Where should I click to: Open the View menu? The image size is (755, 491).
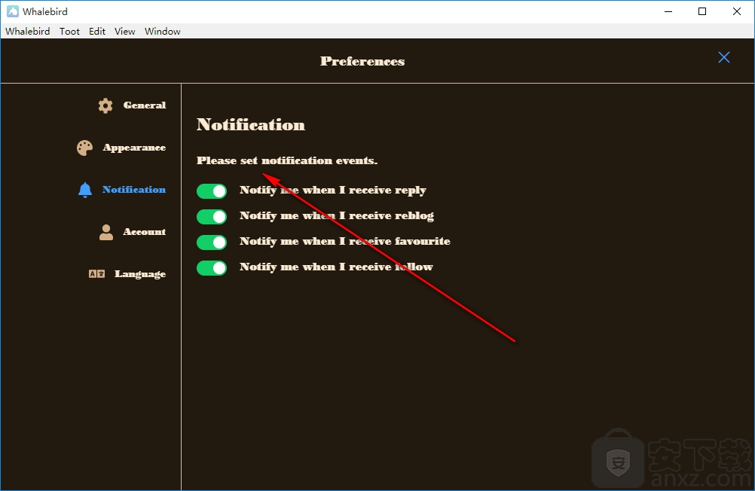point(125,32)
